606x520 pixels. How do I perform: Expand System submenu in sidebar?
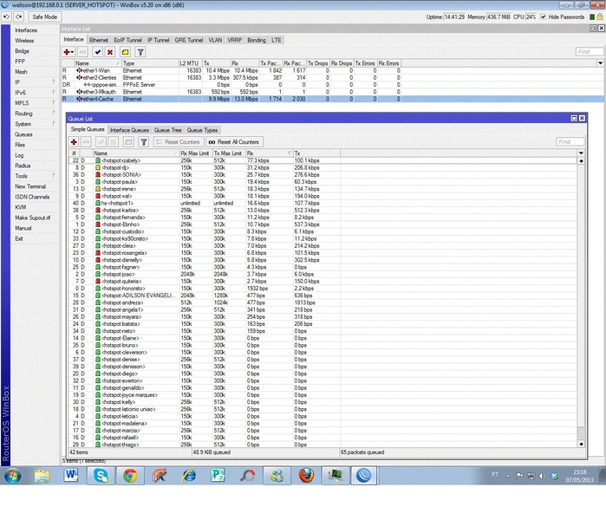coord(35,124)
